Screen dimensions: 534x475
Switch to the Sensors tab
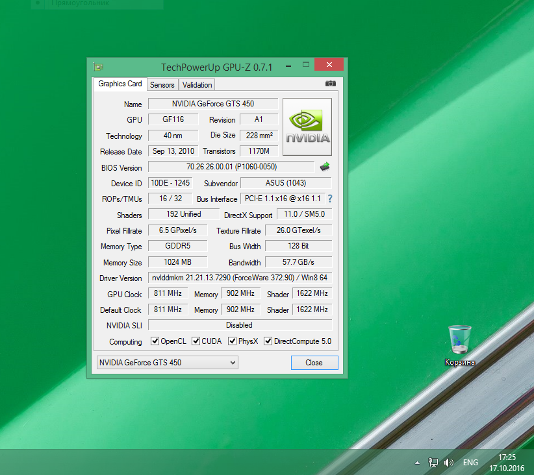[x=162, y=84]
